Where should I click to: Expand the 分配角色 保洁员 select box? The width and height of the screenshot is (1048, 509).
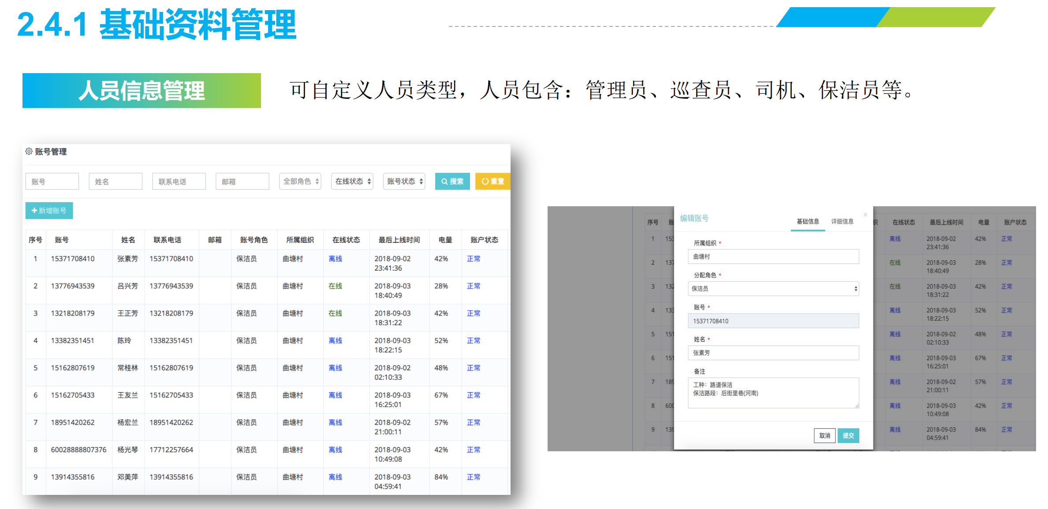(x=773, y=289)
